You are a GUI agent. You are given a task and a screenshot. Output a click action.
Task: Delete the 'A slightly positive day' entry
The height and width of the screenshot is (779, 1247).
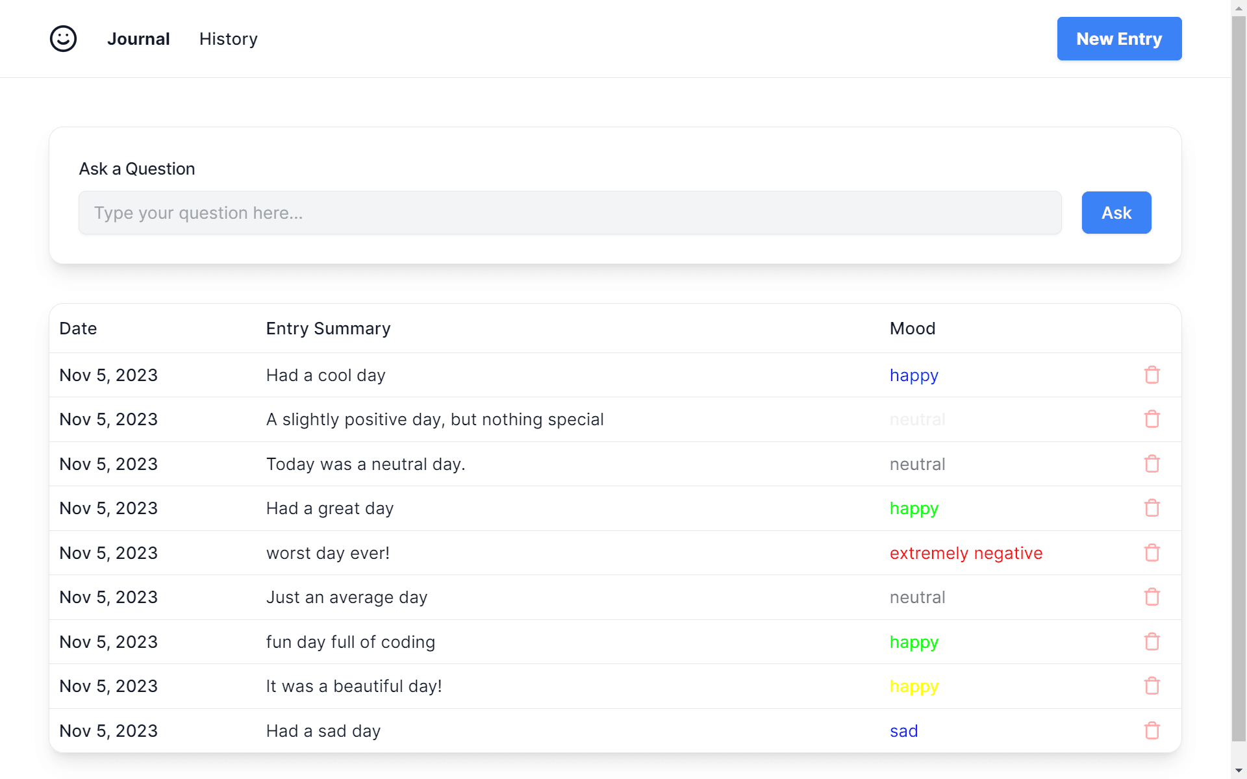tap(1152, 419)
